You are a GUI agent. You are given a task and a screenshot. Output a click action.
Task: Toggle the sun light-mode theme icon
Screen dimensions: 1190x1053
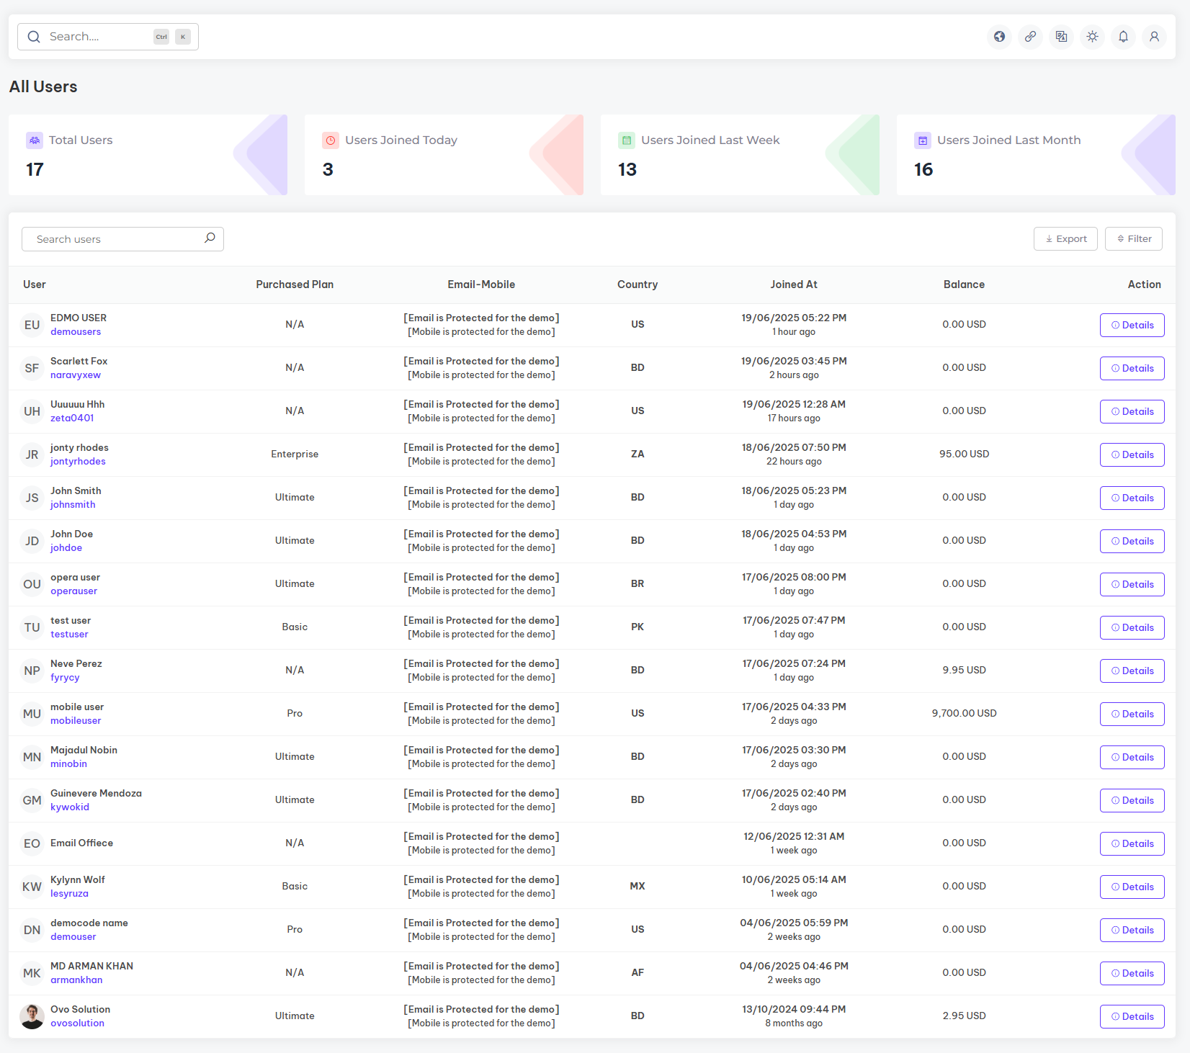click(1092, 37)
